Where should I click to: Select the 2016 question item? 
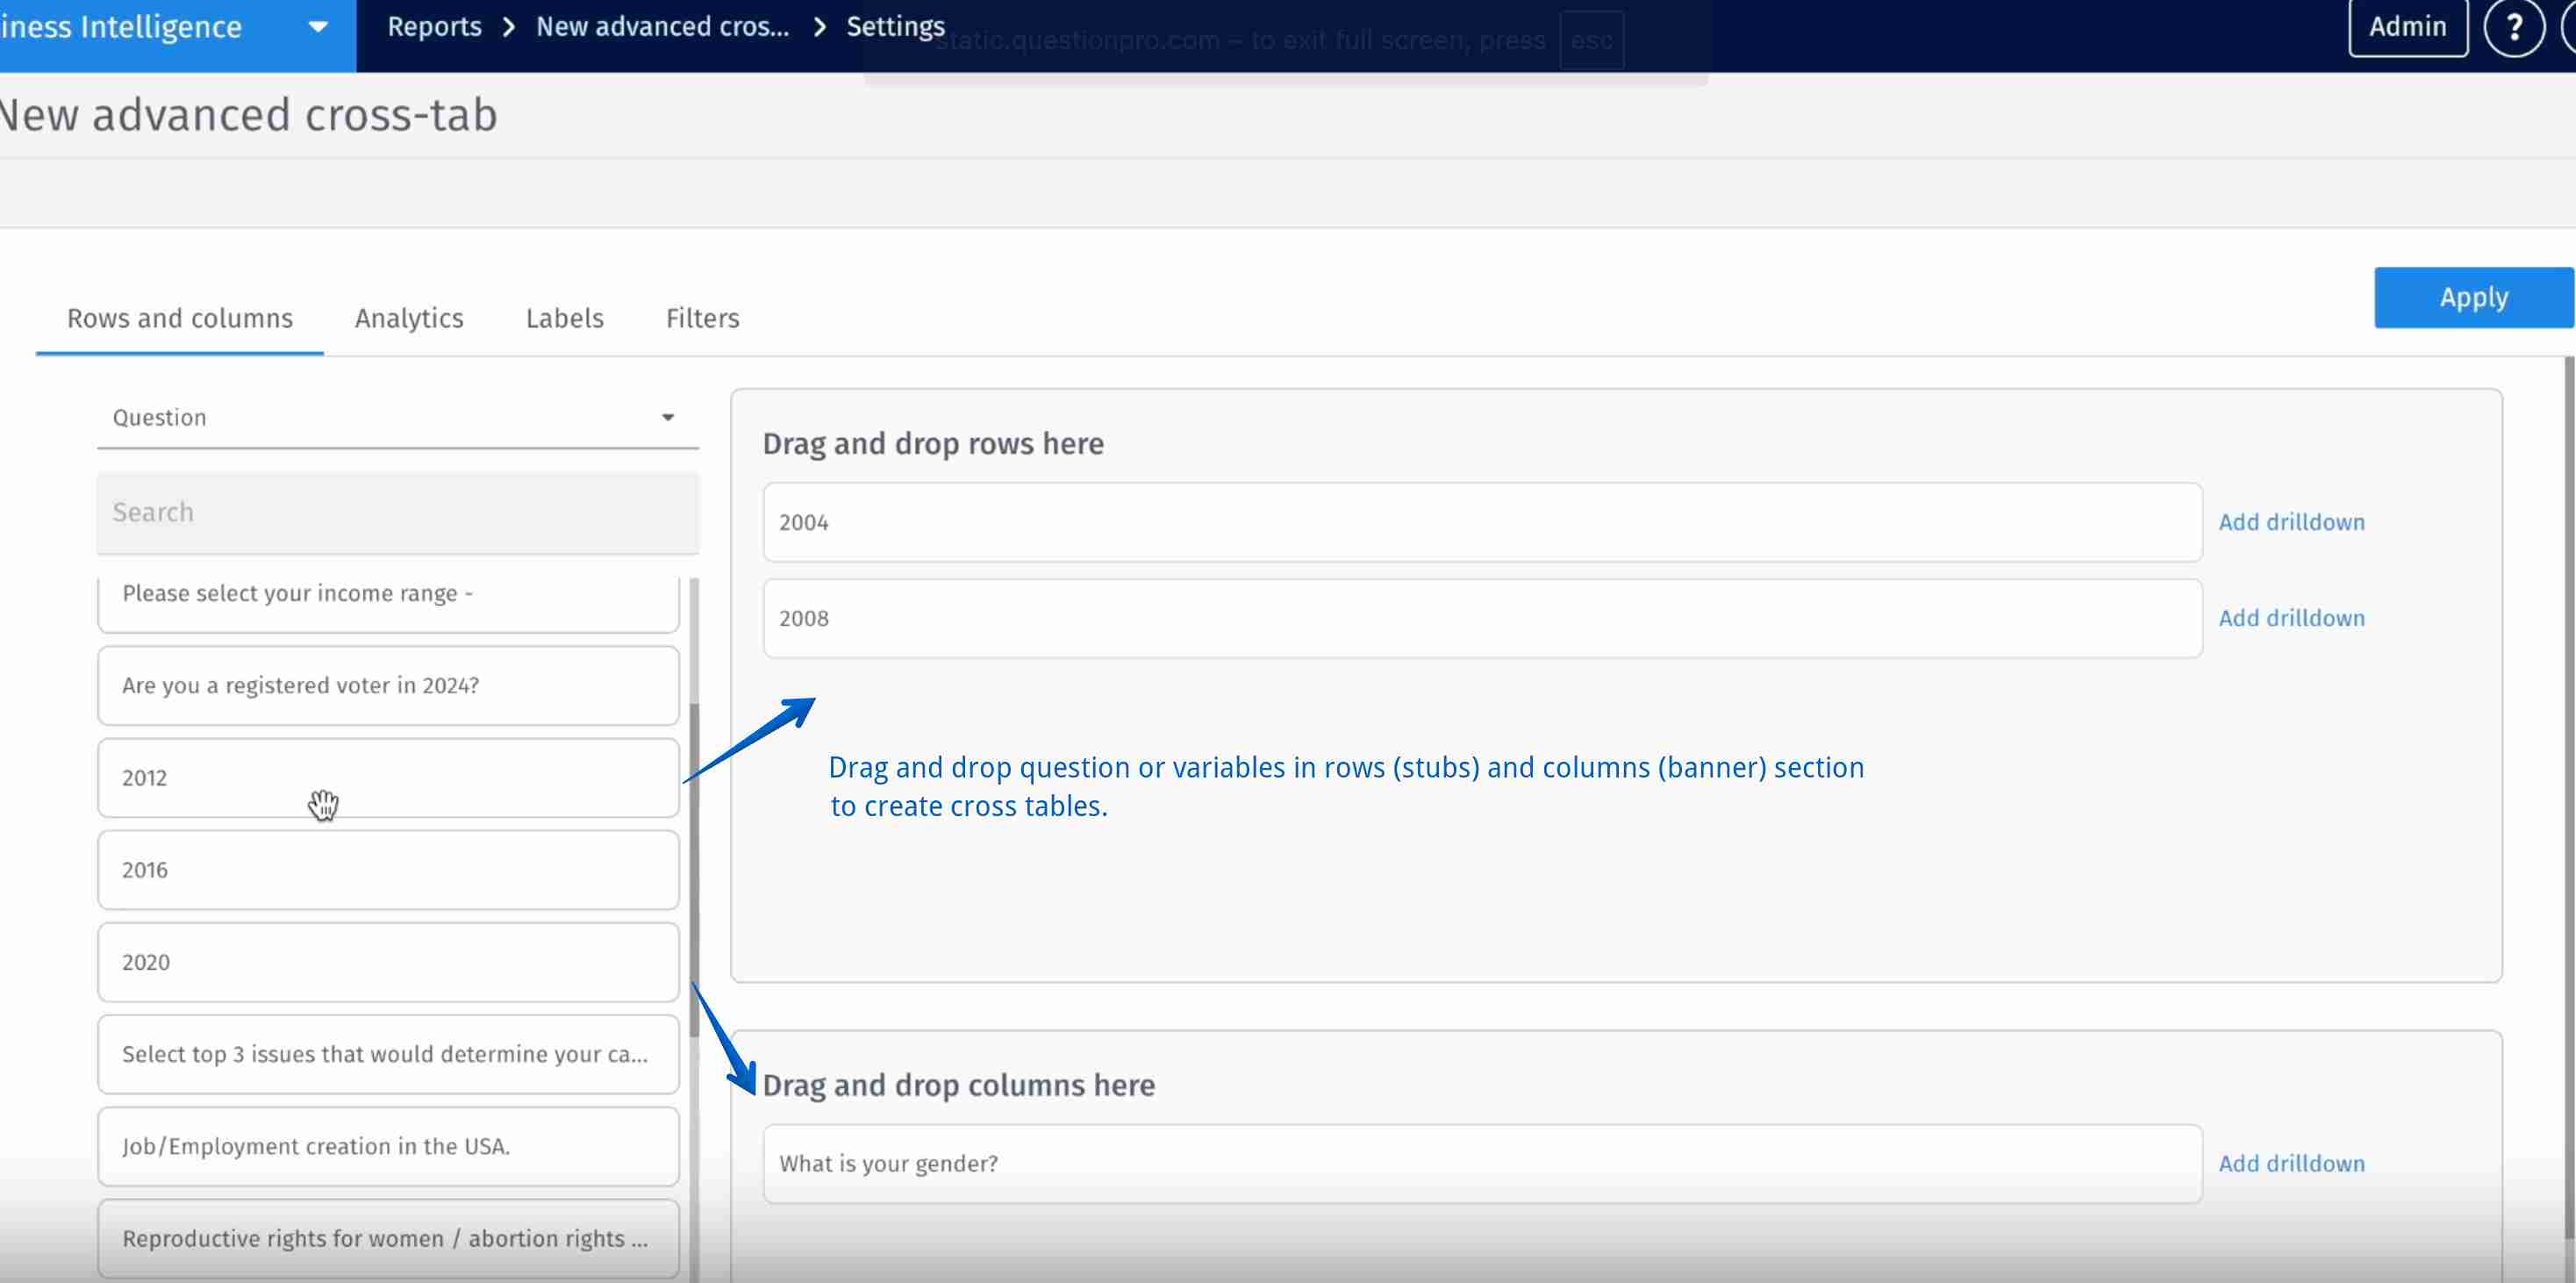(x=388, y=870)
